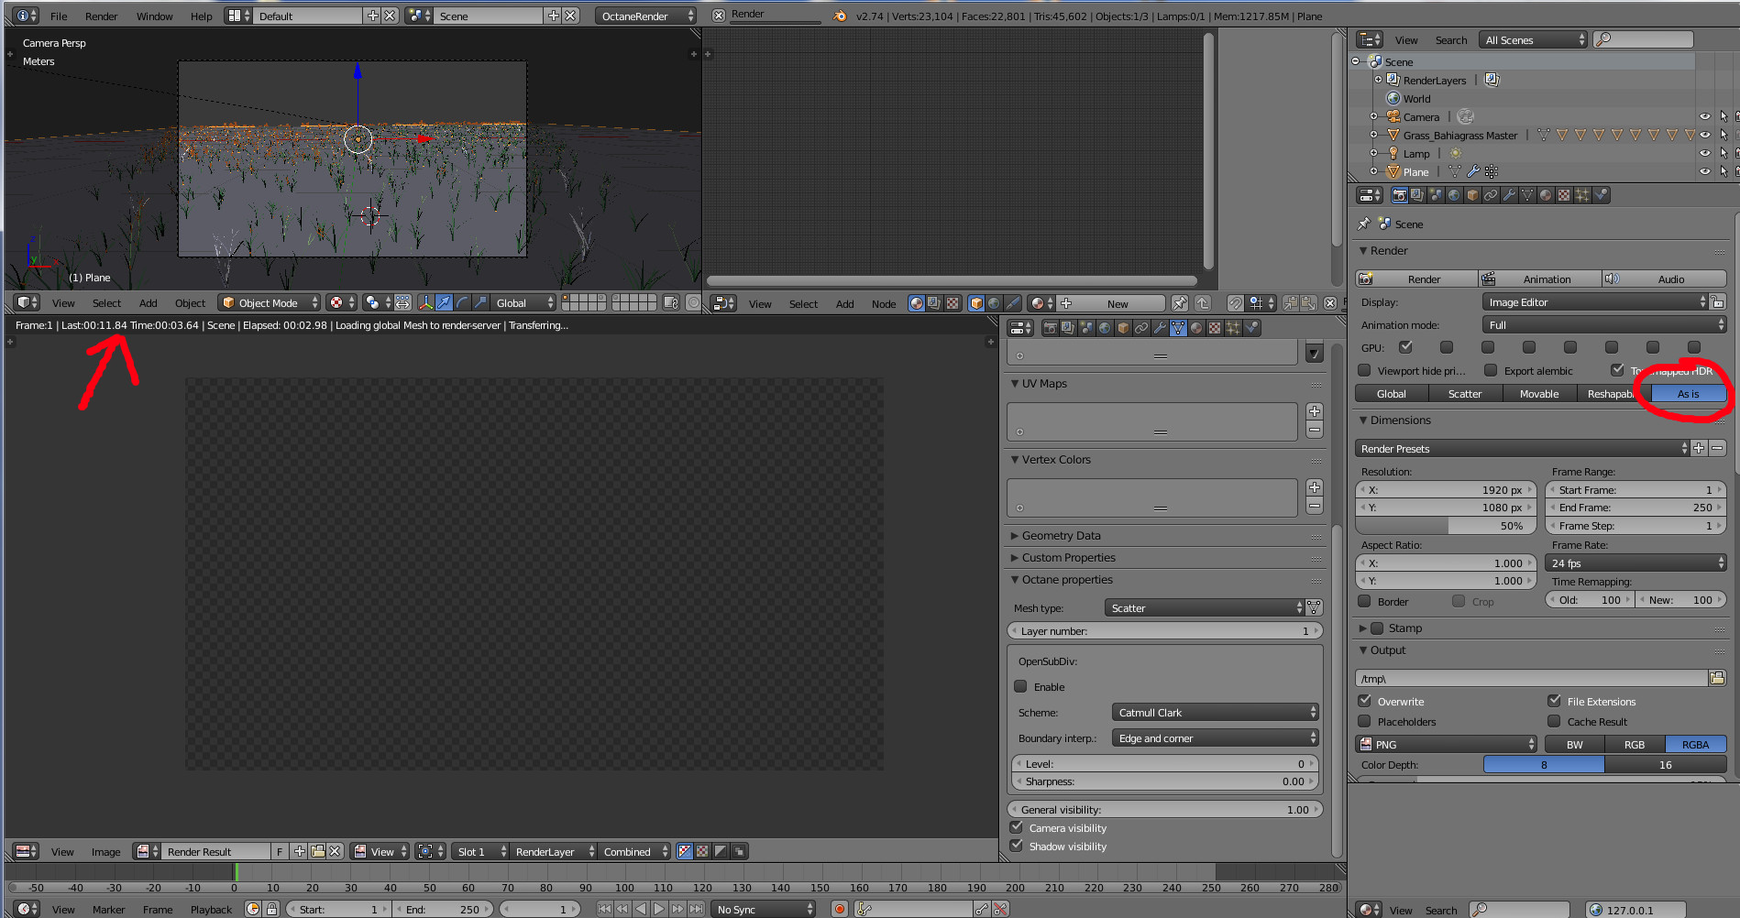This screenshot has width=1740, height=918.
Task: Open the Window menu in top bar
Action: 154,16
